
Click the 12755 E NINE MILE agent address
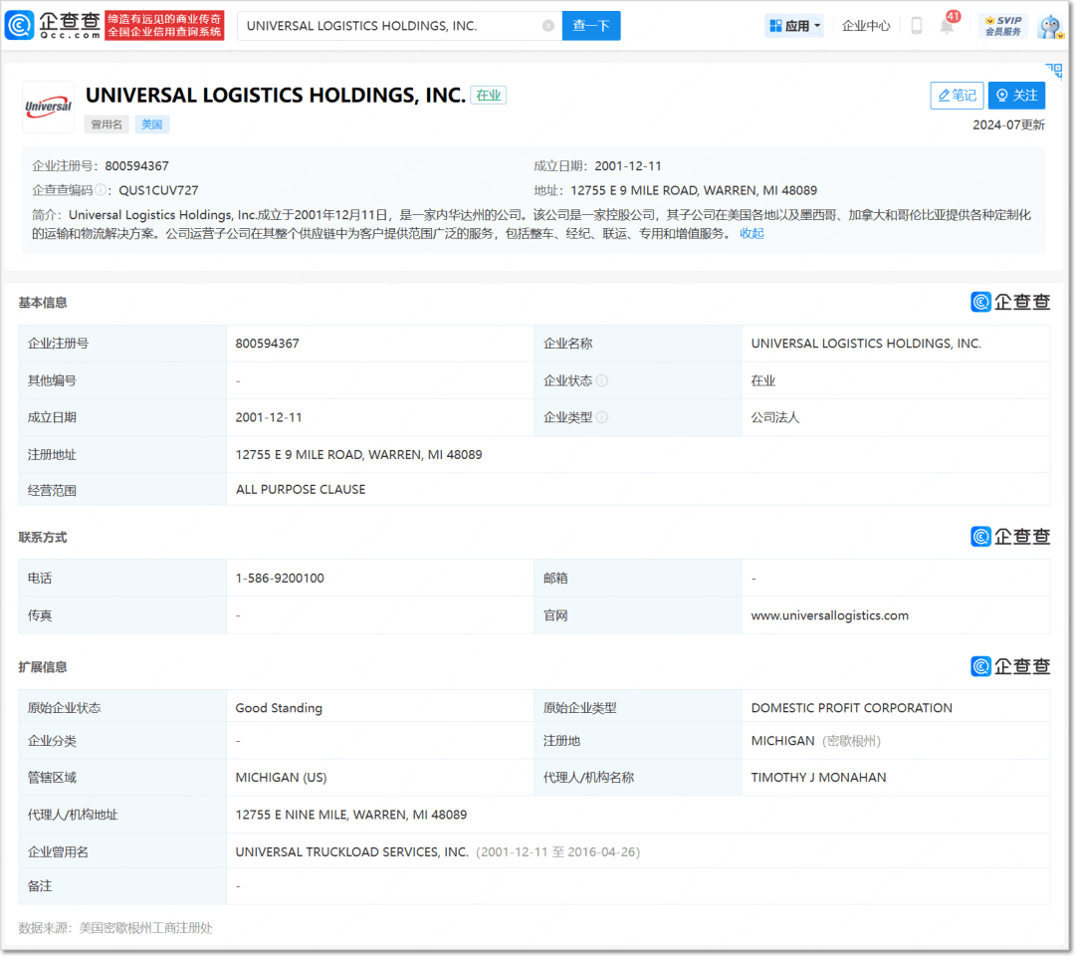click(x=351, y=815)
